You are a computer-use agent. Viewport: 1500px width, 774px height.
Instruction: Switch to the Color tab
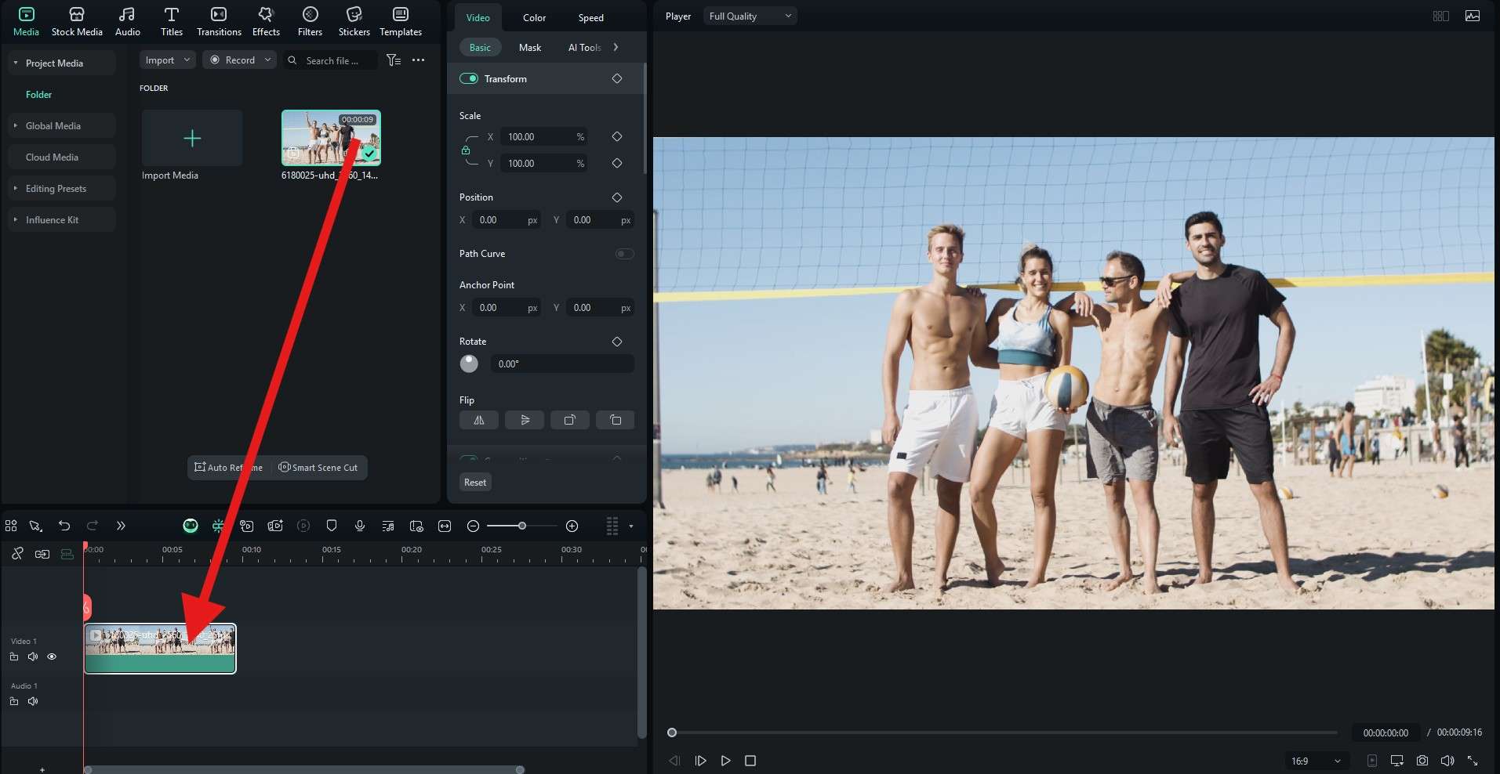point(535,17)
